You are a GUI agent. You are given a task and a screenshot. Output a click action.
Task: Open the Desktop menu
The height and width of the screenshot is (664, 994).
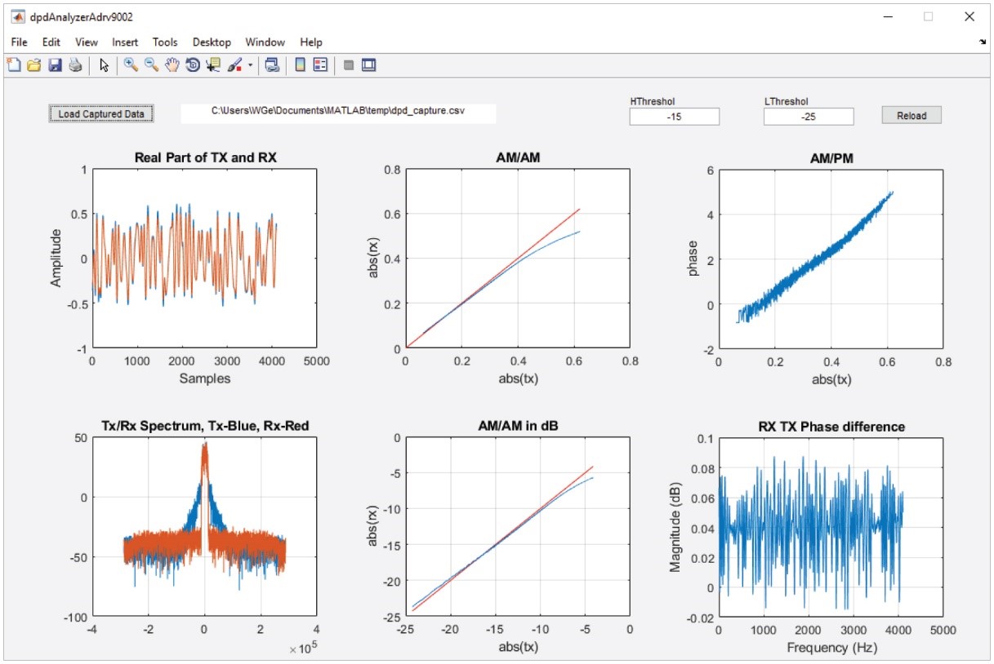tap(212, 42)
